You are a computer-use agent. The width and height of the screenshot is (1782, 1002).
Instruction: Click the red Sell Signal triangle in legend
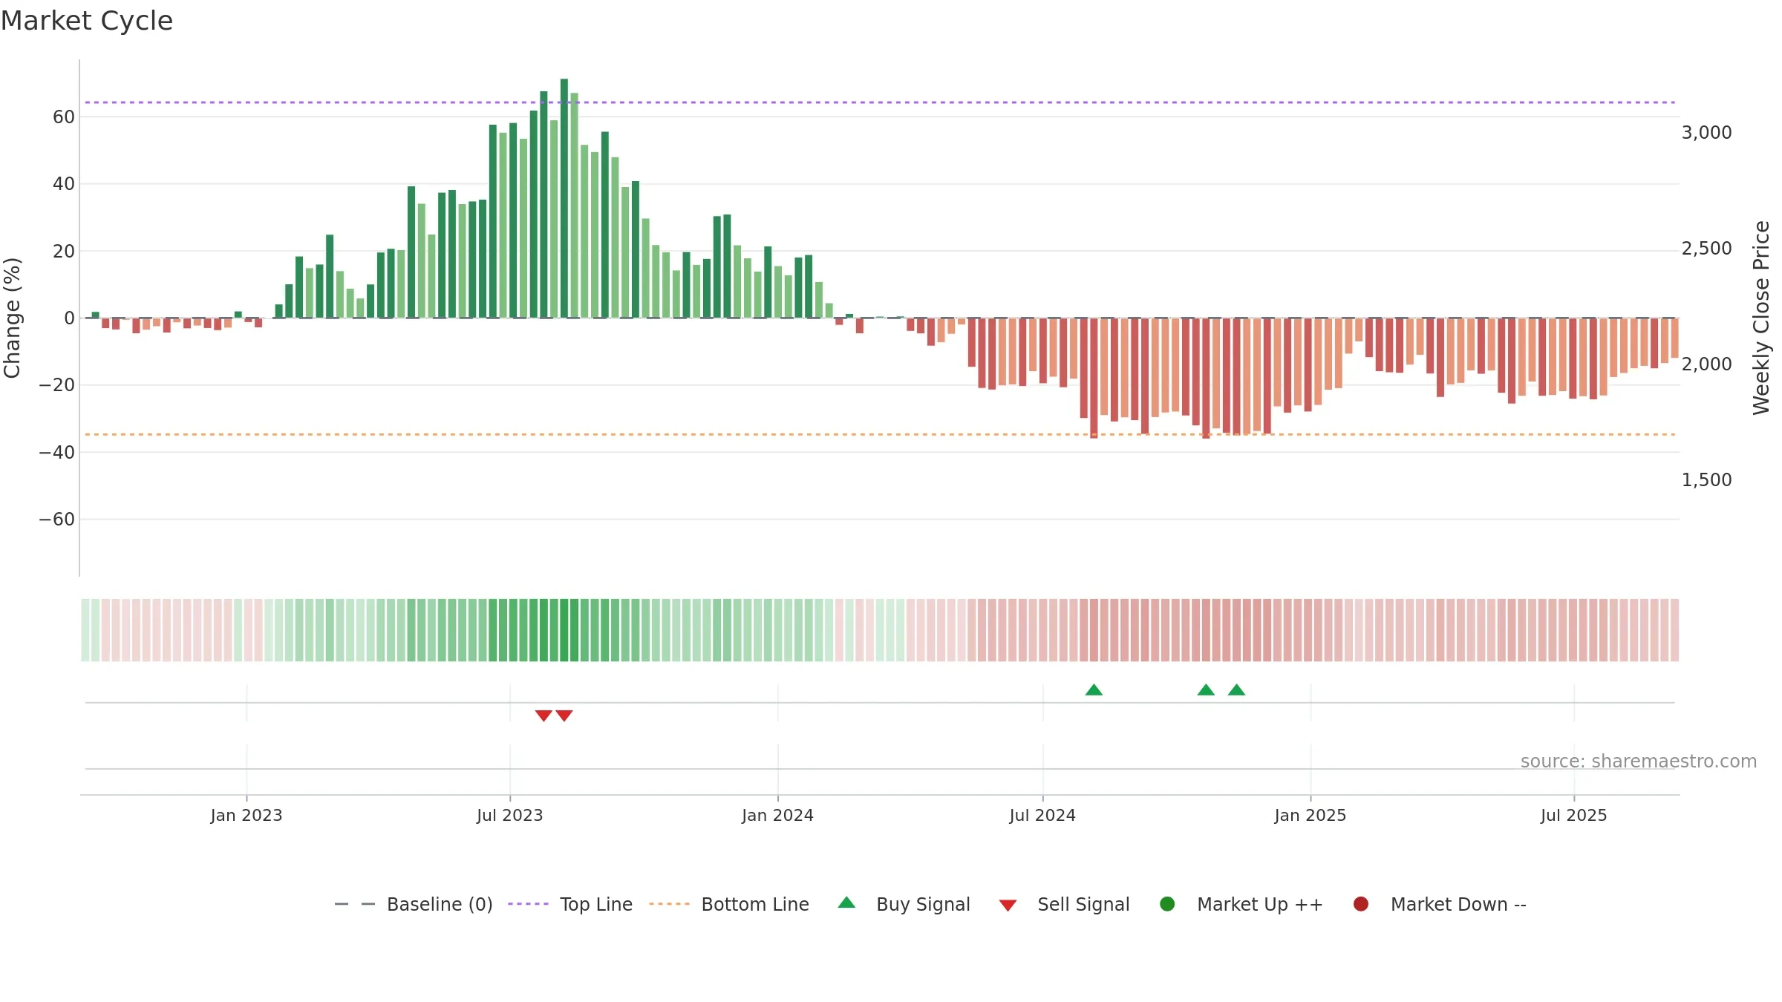(1008, 906)
